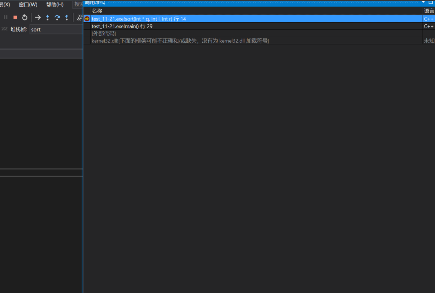Open the 堆栈帧 sort combo box
This screenshot has width=435, height=293.
[x=56, y=29]
